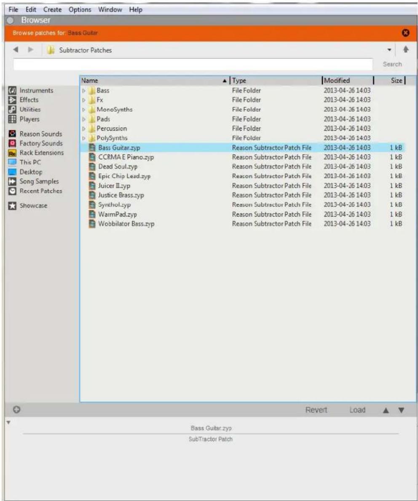Open the Window menu
This screenshot has width=418, height=501.
coord(110,10)
